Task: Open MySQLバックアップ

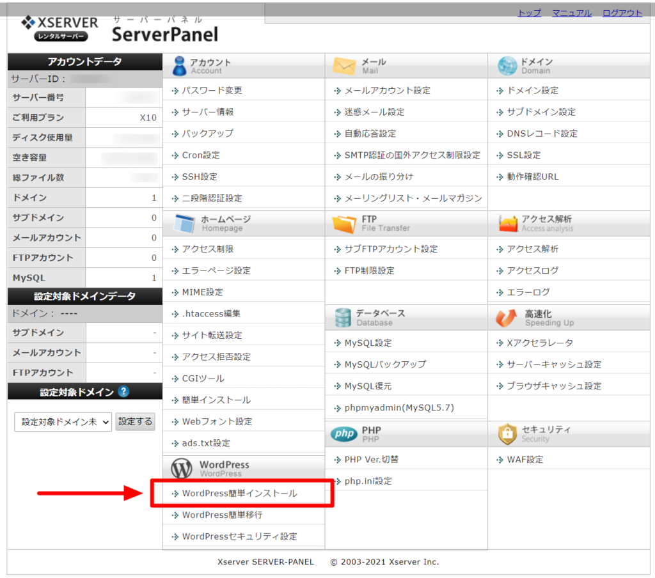Action: coord(385,364)
